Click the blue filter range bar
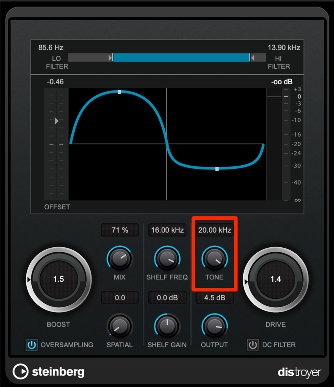The image size is (334, 387). [181, 58]
